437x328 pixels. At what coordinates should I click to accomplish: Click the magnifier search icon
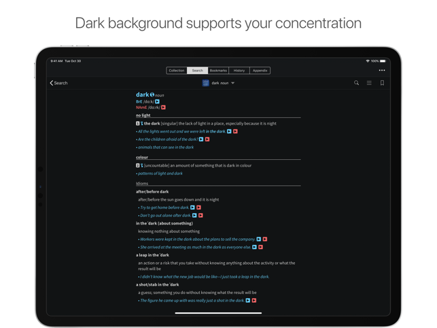(x=356, y=83)
